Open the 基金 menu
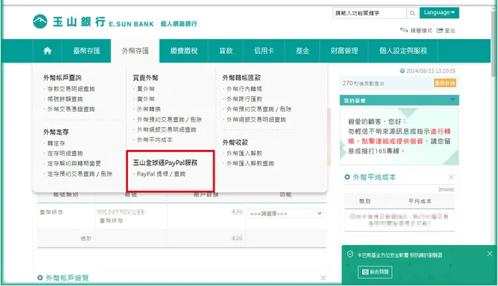Screen dimensions: 498x286 tap(302, 50)
